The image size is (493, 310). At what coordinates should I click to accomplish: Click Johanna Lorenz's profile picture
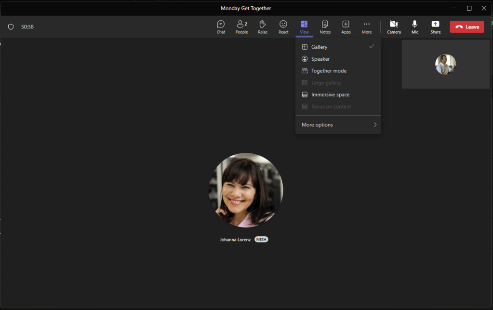coord(246,190)
